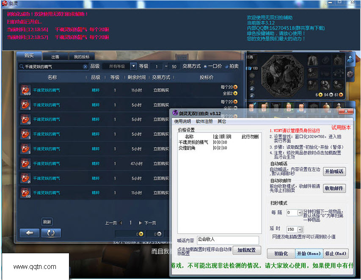
Task: Expand the 每隔 minutes dropdown
Action: pos(300,213)
